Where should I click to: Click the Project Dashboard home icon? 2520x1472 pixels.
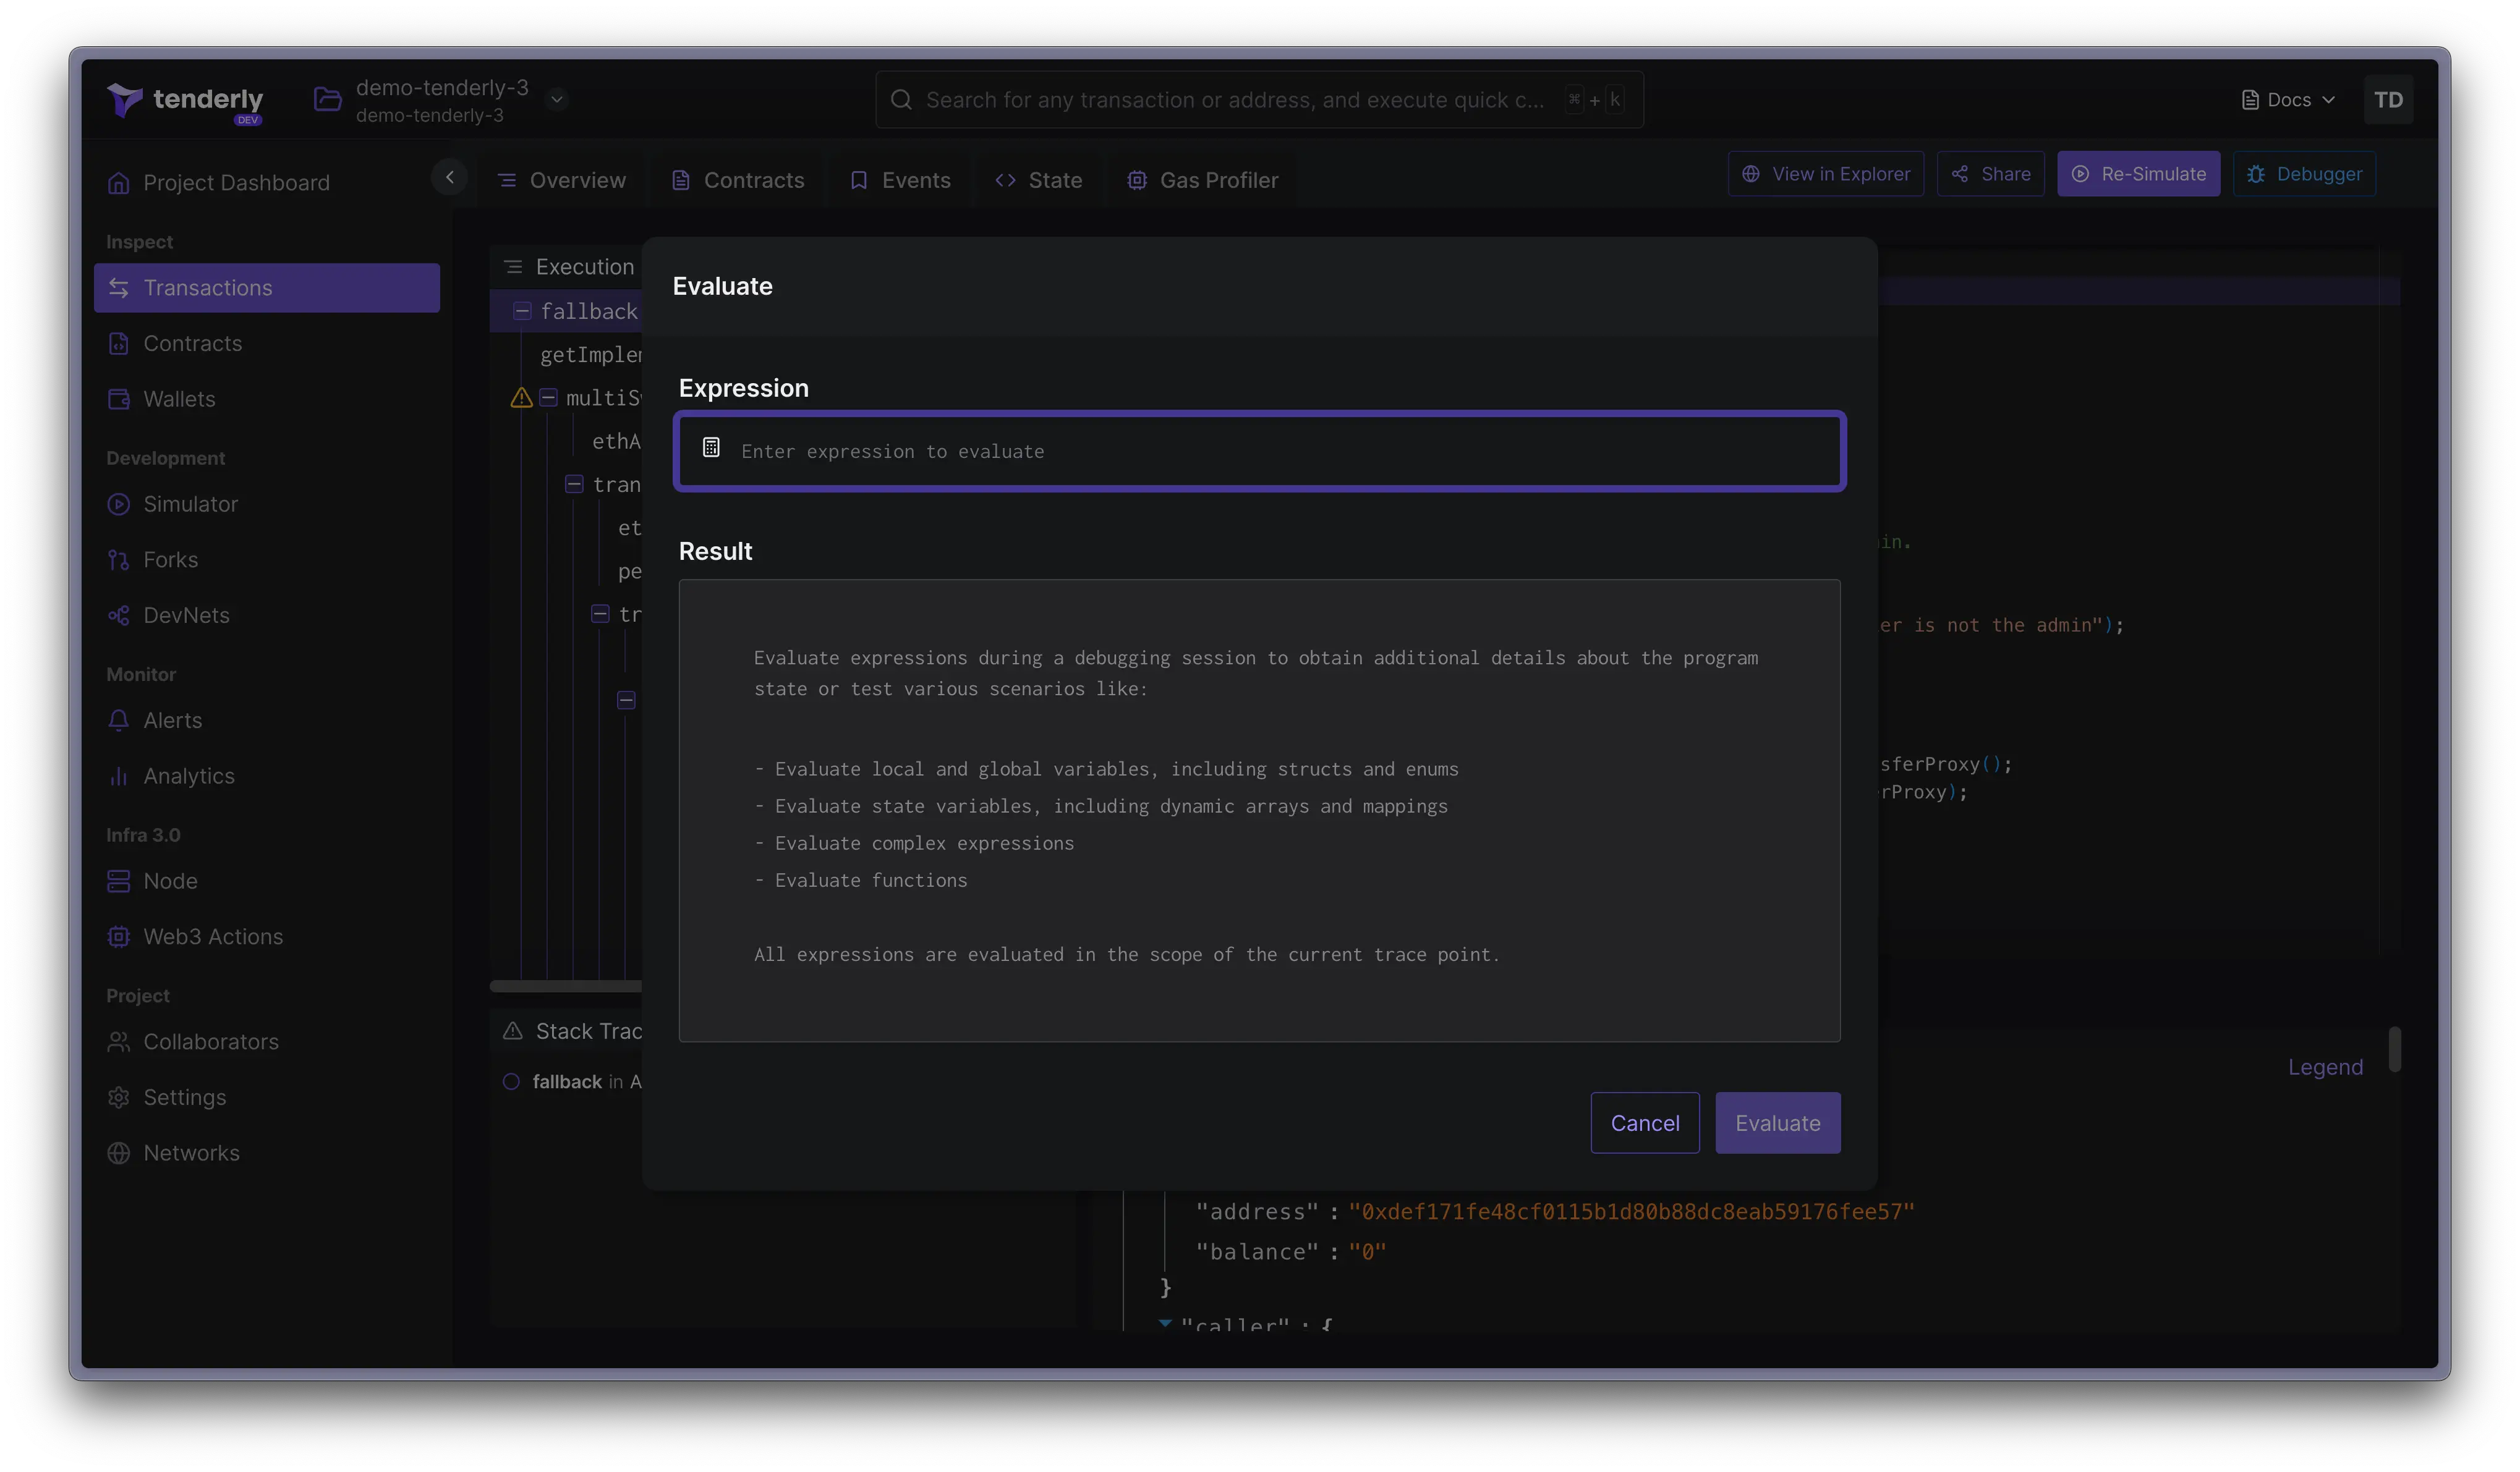pyautogui.click(x=119, y=183)
